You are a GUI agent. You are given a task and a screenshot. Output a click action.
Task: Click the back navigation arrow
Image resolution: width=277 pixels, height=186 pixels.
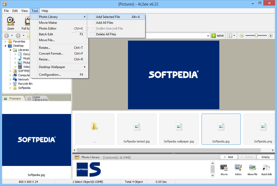[7, 36]
